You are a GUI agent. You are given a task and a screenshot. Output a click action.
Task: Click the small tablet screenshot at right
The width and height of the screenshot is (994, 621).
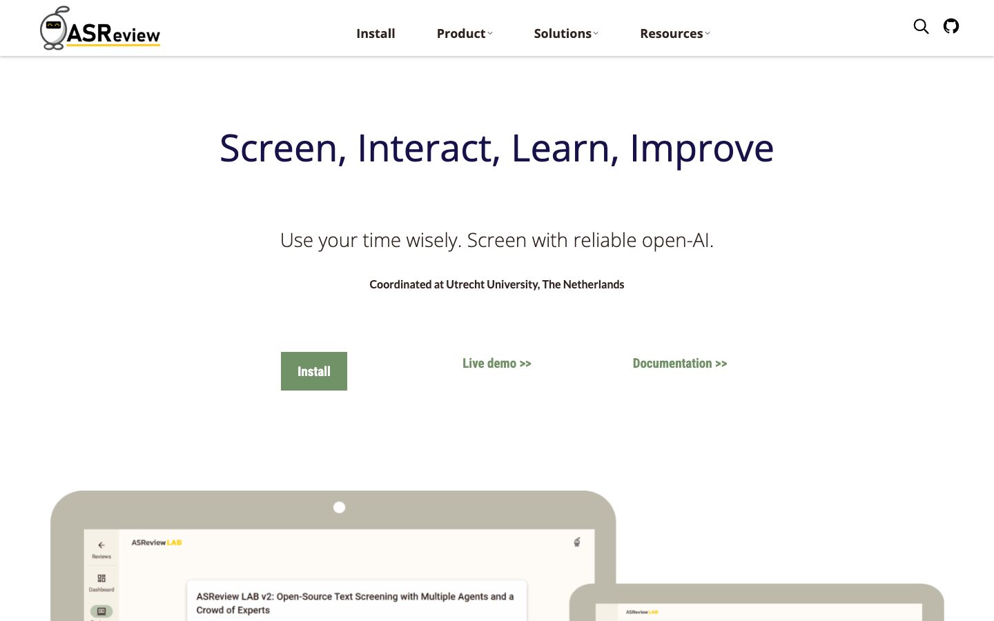click(757, 602)
